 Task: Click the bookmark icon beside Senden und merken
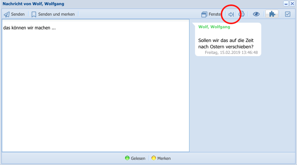pyautogui.click(x=34, y=14)
